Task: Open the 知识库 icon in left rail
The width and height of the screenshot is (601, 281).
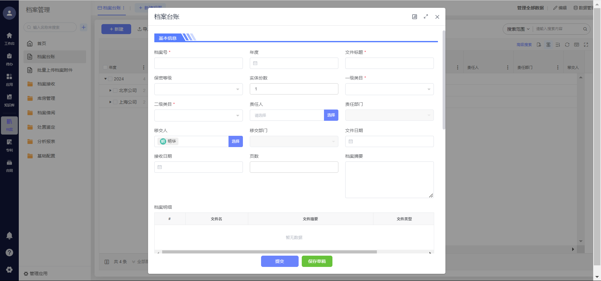Action: (9, 100)
